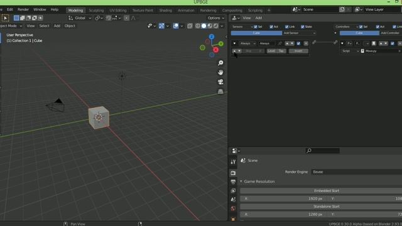The width and height of the screenshot is (402, 226).
Task: Open the Global transform orientation dropdown
Action: (x=80, y=18)
